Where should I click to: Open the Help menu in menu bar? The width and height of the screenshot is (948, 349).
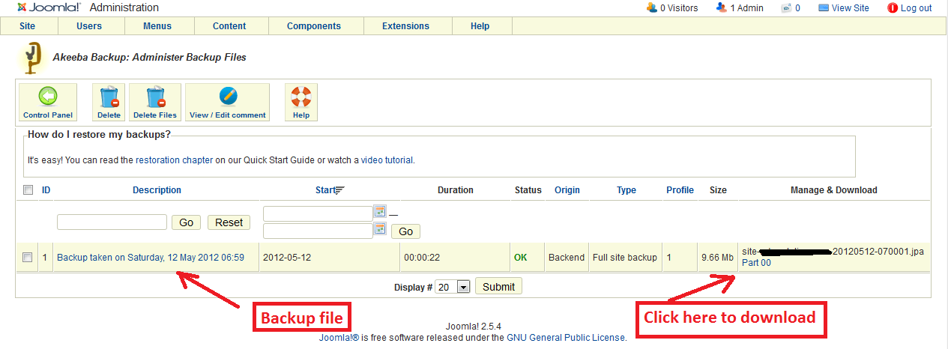(480, 26)
